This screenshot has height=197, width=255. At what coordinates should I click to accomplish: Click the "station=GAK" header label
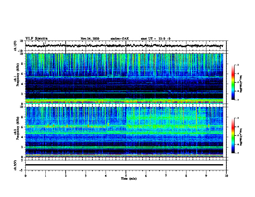(x=120, y=39)
